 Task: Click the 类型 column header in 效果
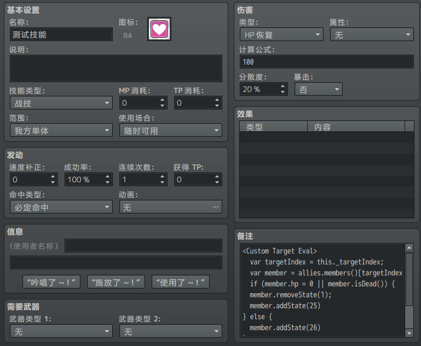point(273,126)
